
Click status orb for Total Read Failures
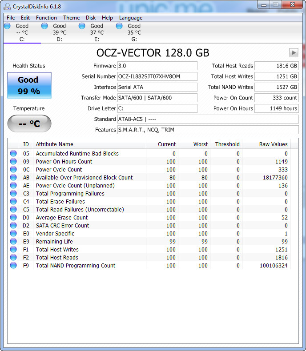click(13, 209)
